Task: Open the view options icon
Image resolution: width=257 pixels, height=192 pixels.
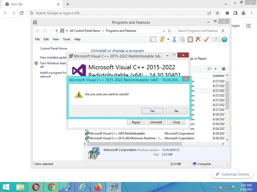Action: point(209,69)
